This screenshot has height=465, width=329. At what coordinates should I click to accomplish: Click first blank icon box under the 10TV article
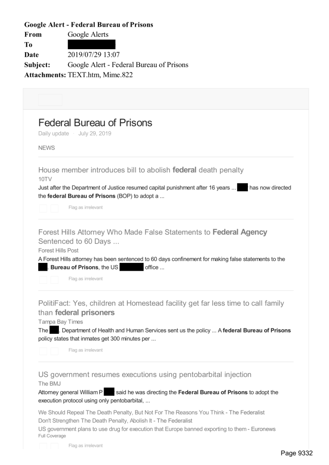tap(43, 207)
